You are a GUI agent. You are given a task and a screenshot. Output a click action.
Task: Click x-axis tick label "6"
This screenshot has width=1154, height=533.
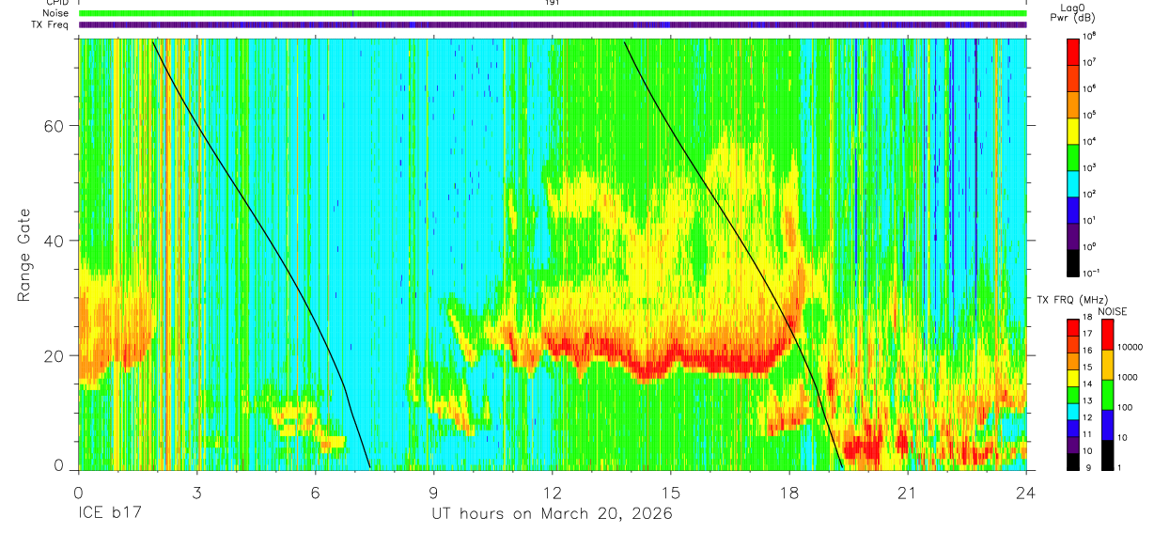[x=315, y=492]
